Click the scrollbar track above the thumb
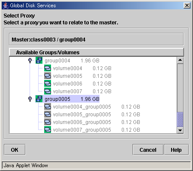The height and width of the screenshot is (171, 193). 180,88
